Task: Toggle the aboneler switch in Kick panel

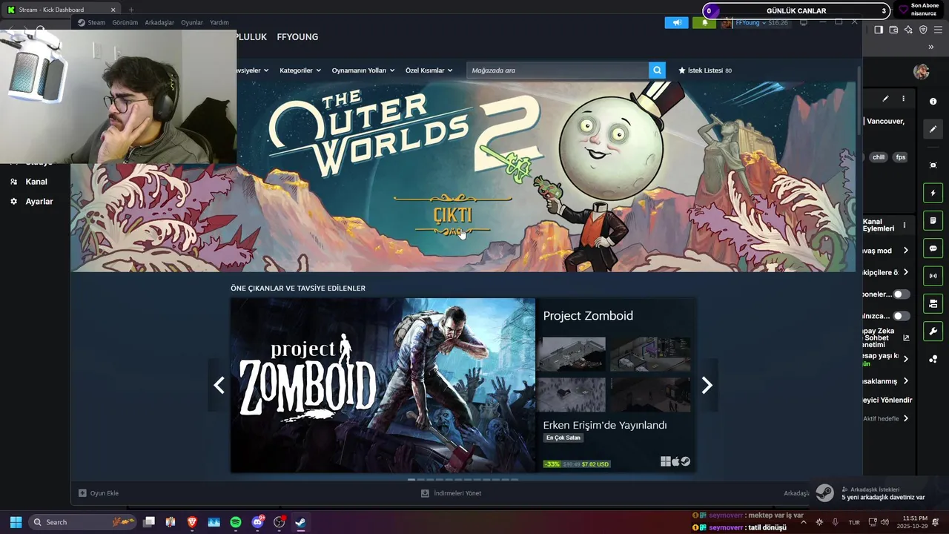Action: [901, 294]
